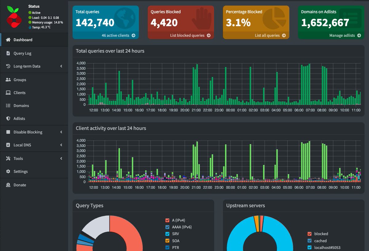Toggle SRV legend checkbox

pos(167,234)
